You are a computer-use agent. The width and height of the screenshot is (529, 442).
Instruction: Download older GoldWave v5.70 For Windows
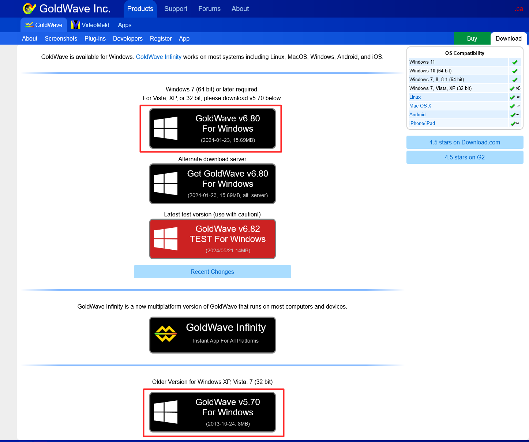pyautogui.click(x=212, y=412)
